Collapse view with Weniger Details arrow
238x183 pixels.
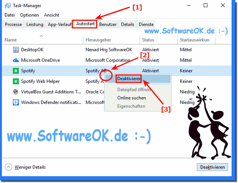pyautogui.click(x=8, y=167)
